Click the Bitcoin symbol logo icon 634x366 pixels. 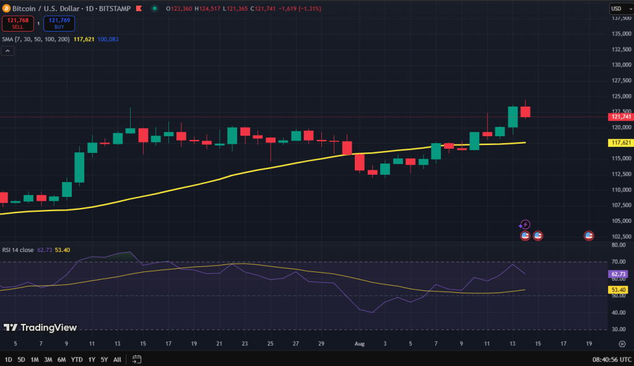point(6,9)
